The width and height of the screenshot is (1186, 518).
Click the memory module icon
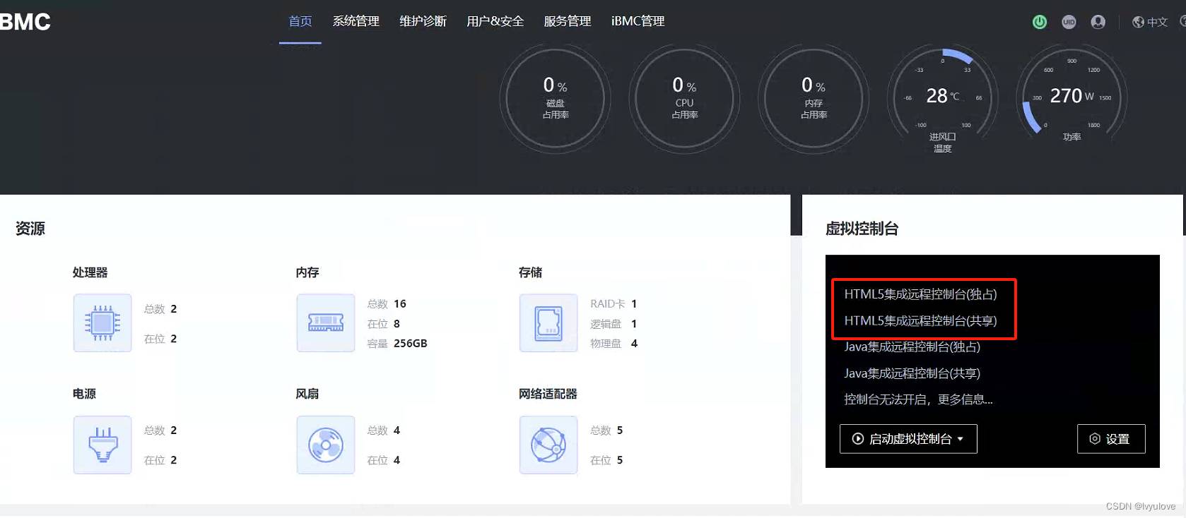tap(326, 323)
